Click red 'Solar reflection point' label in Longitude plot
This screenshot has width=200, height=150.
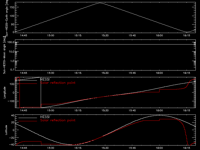pos(58,83)
